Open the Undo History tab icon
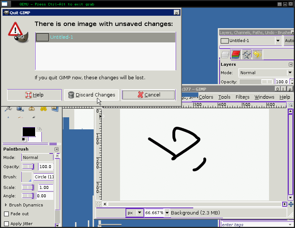This screenshot has height=228, width=295. (x=257, y=55)
